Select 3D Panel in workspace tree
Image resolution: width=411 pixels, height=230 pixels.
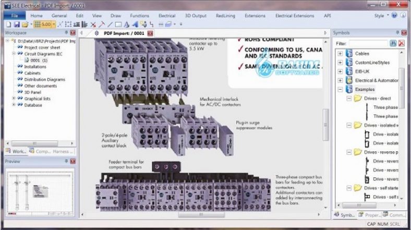click(x=32, y=92)
